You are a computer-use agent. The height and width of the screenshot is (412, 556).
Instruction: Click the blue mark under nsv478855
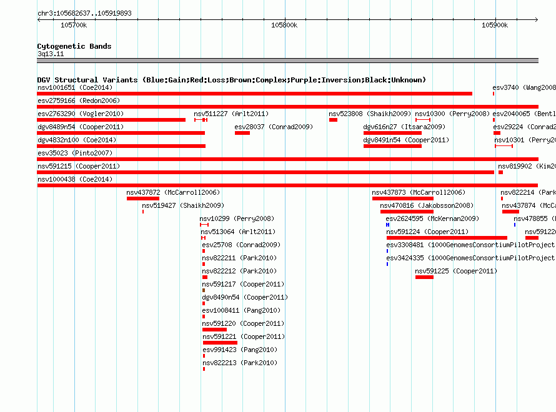point(515,225)
